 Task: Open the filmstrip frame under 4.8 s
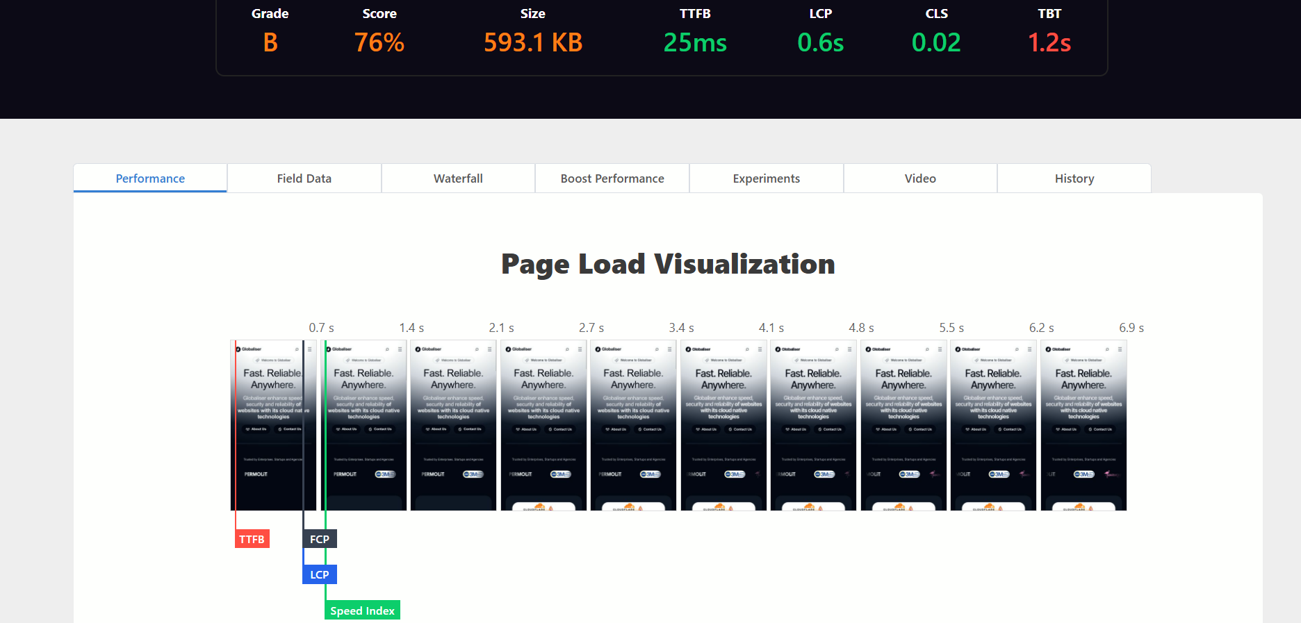[x=813, y=425]
